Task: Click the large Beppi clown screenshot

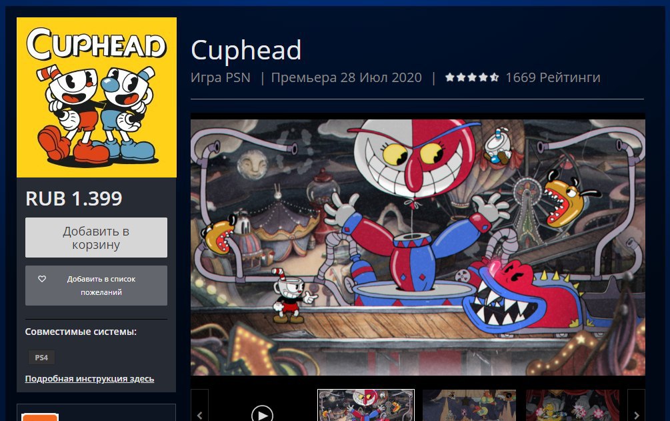Action: [418, 248]
